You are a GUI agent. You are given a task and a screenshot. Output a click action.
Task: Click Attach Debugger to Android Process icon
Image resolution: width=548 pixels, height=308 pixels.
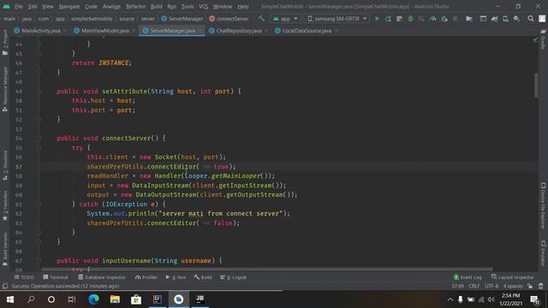(x=444, y=19)
